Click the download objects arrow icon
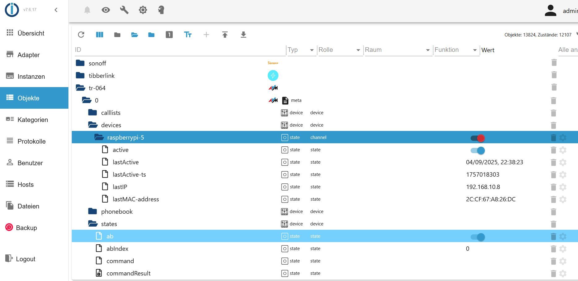The image size is (578, 281). click(x=244, y=35)
